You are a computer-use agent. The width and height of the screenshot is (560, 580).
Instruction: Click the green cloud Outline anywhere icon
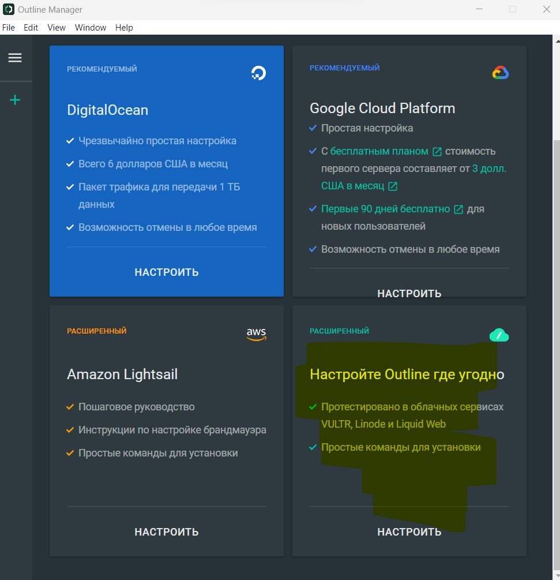[499, 335]
